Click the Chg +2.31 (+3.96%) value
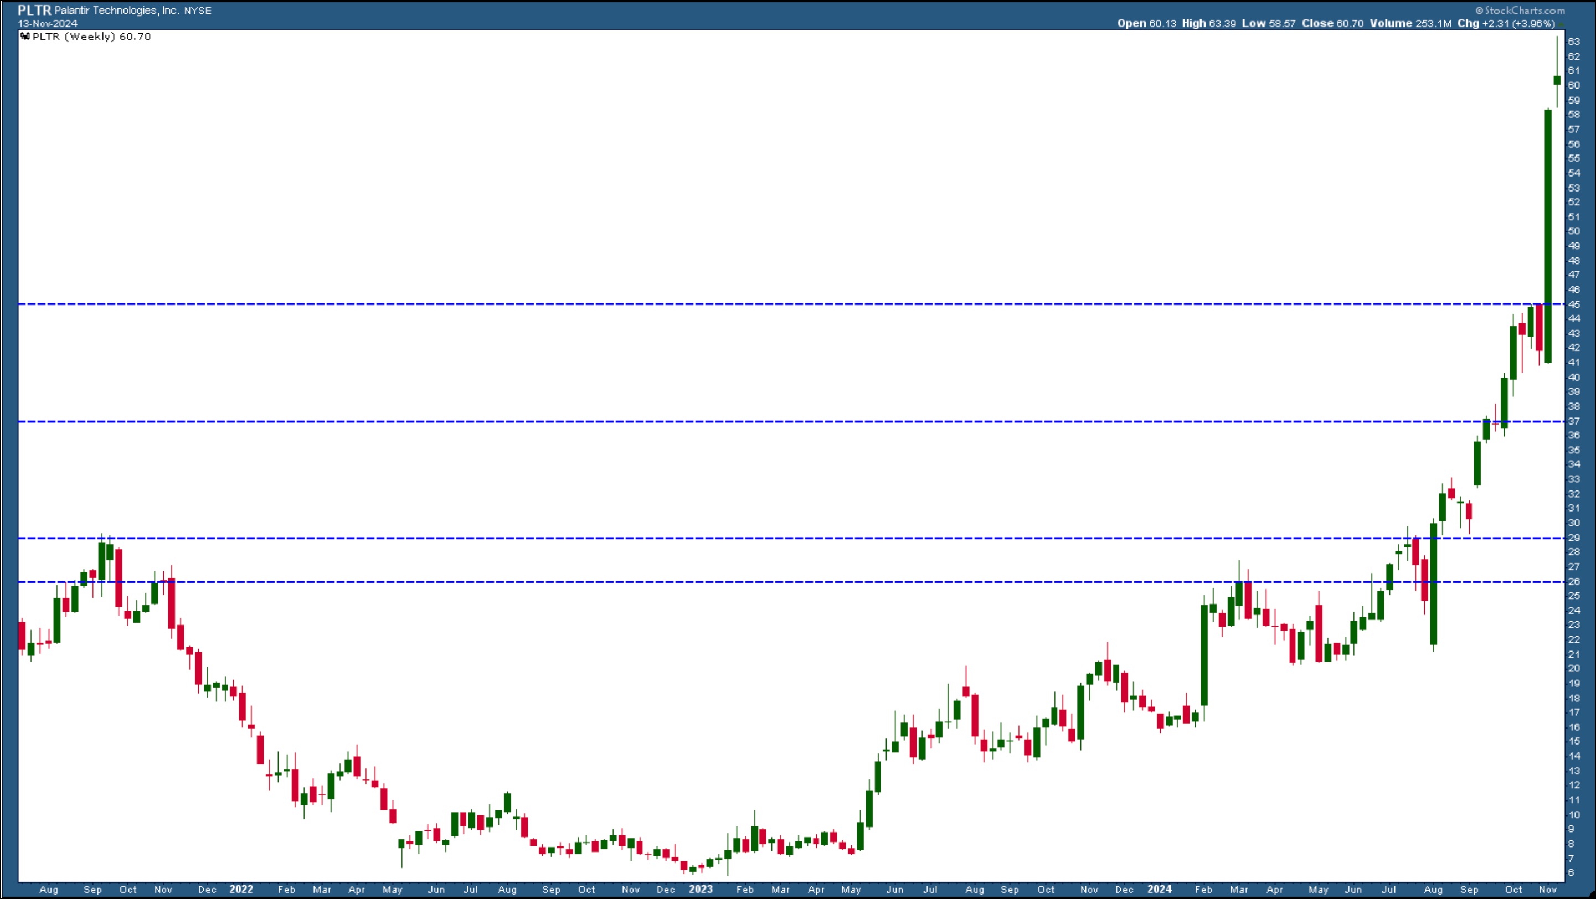This screenshot has height=899, width=1596. [x=1506, y=24]
